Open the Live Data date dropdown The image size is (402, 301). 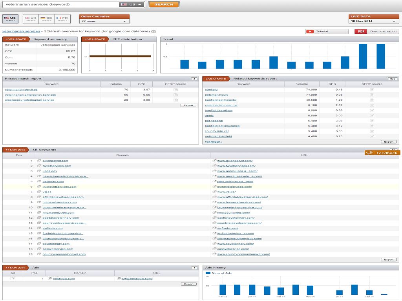point(374,21)
